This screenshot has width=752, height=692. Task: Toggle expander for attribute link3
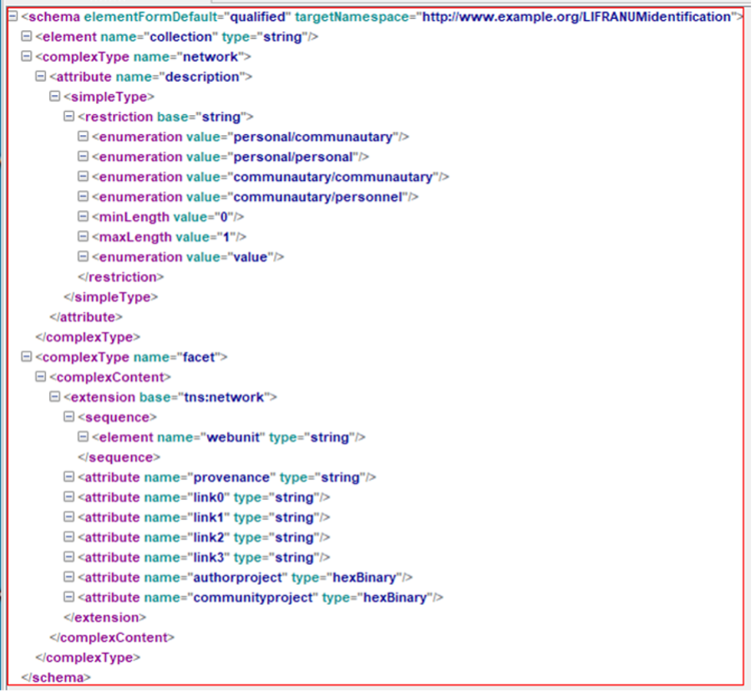click(x=69, y=557)
